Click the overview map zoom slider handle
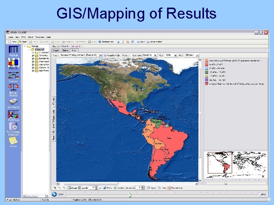 point(226,183)
